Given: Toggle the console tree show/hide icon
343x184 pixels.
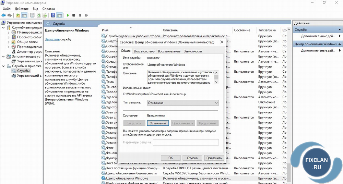Looking at the screenshot, I should click(x=24, y=15).
